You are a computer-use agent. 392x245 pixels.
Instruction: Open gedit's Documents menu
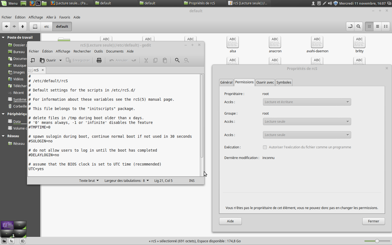115,51
